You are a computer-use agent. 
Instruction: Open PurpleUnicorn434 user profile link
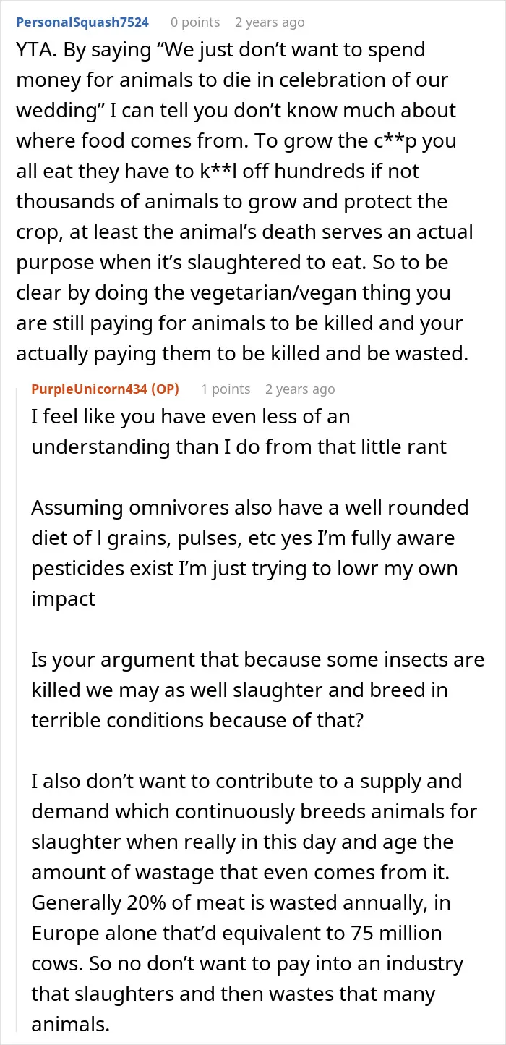click(x=87, y=389)
